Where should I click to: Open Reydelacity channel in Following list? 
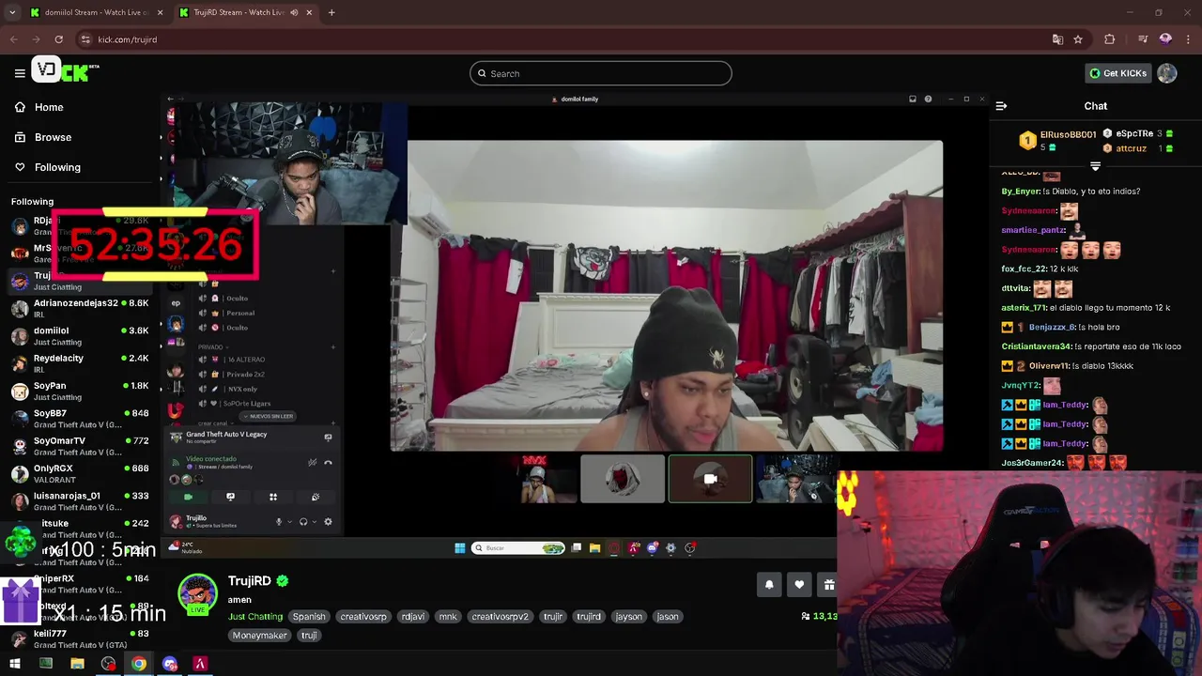pos(80,363)
